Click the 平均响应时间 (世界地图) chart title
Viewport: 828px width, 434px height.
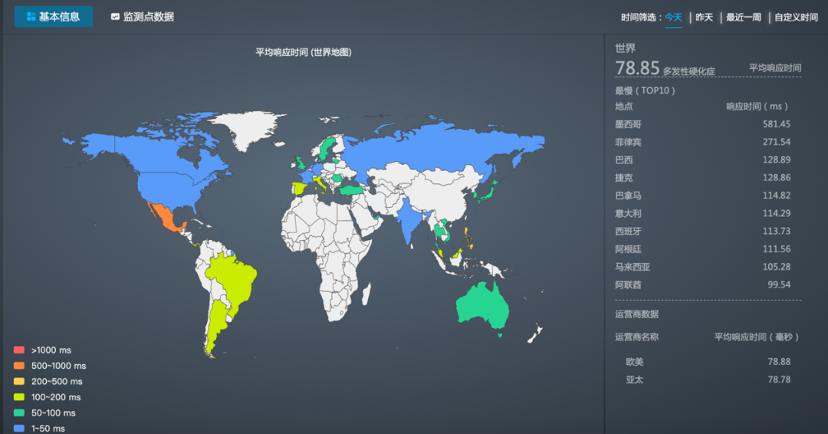pyautogui.click(x=304, y=52)
